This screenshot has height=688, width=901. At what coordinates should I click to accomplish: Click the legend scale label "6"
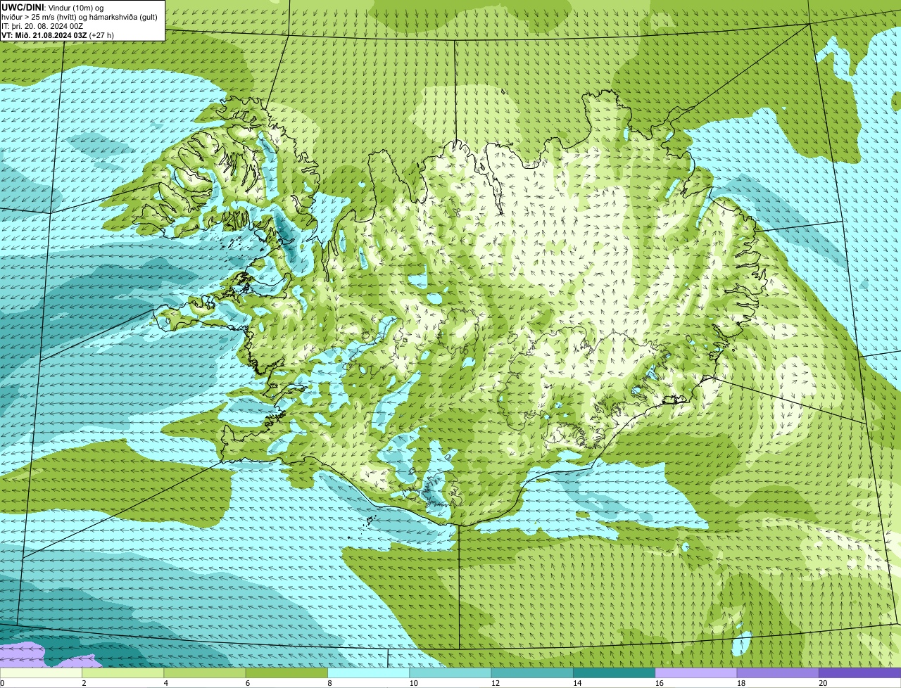point(248,683)
